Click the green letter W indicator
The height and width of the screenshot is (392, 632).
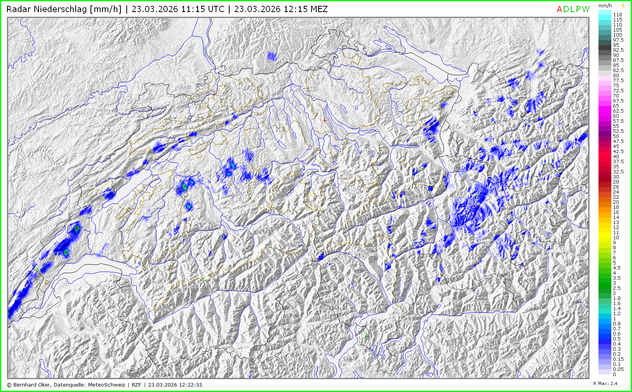click(x=586, y=9)
